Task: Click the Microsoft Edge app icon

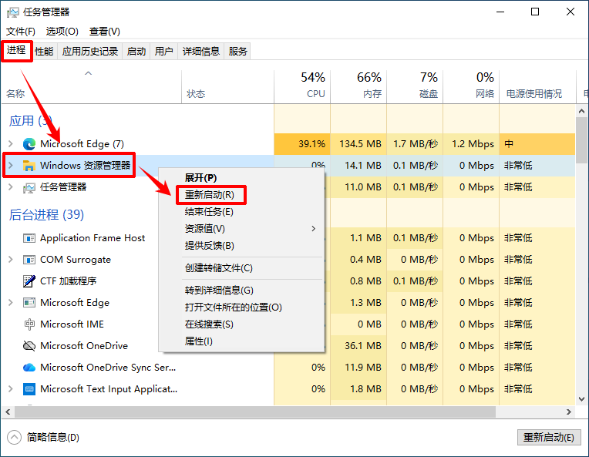Action: (29, 144)
